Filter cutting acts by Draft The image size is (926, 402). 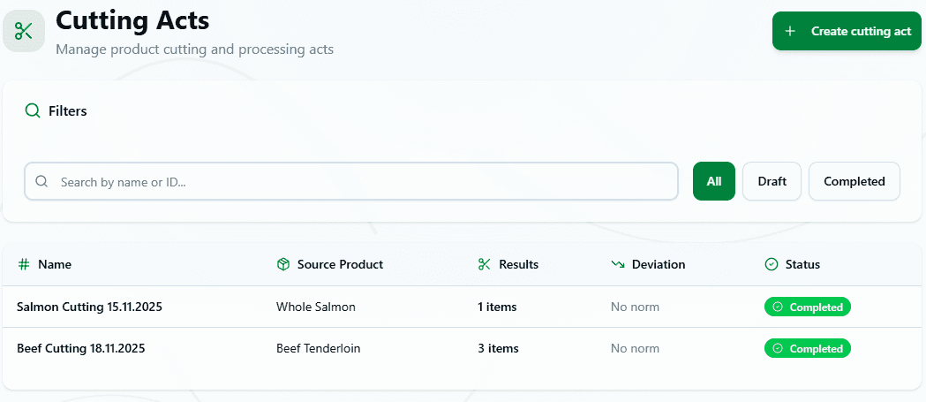(772, 181)
